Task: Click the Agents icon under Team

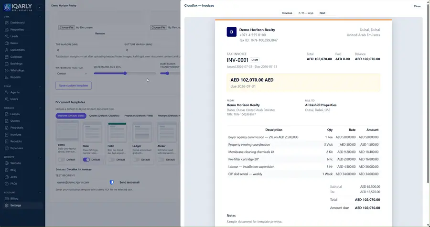Action: pyautogui.click(x=7, y=92)
